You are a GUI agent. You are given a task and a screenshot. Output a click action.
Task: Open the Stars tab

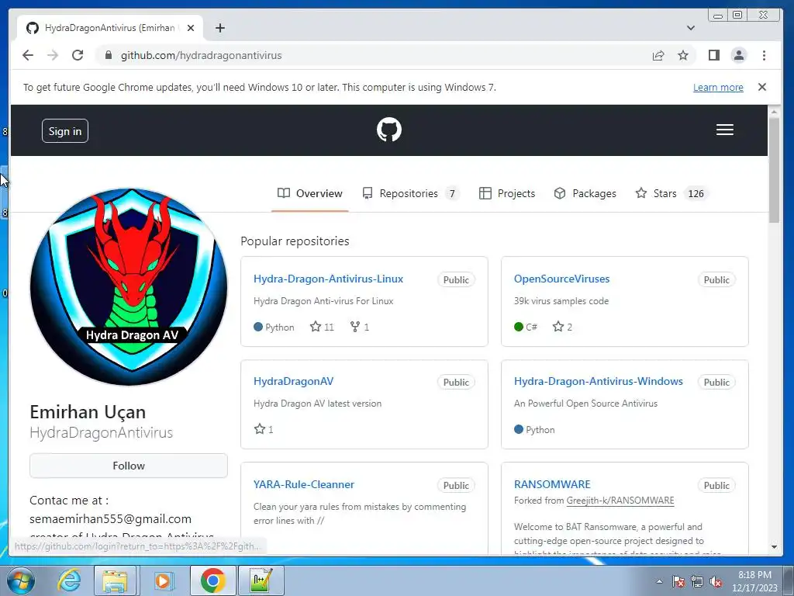coord(671,193)
